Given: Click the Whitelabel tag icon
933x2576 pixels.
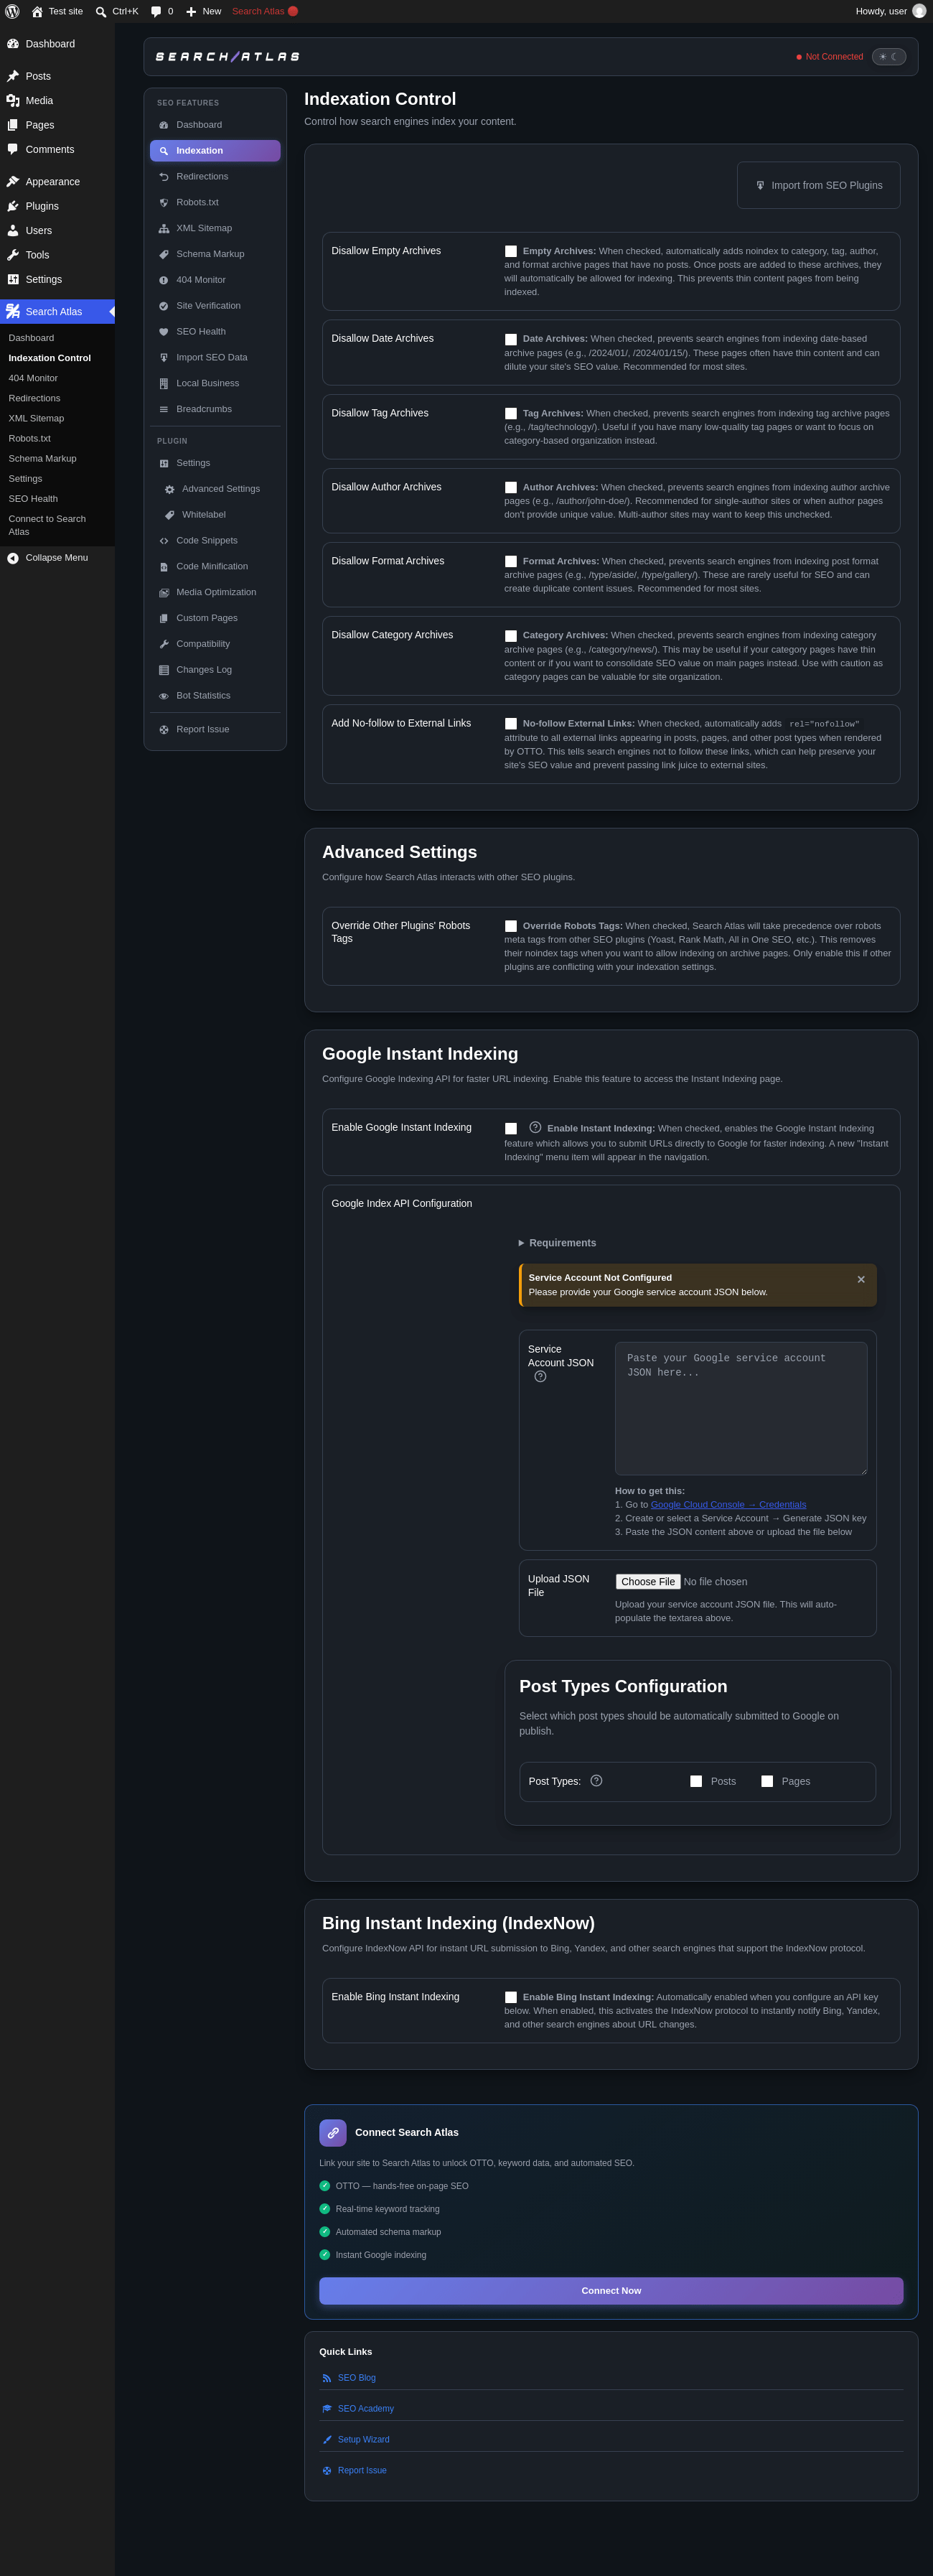Looking at the screenshot, I should tap(170, 516).
